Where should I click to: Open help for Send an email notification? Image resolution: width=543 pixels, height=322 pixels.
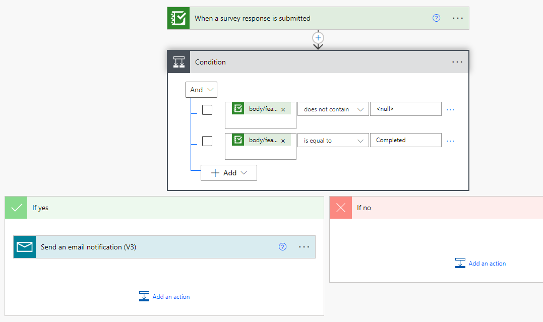pyautogui.click(x=283, y=247)
